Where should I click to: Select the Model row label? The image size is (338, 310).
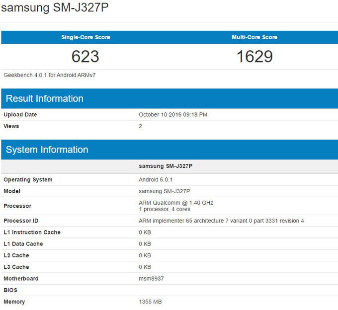pyautogui.click(x=12, y=191)
